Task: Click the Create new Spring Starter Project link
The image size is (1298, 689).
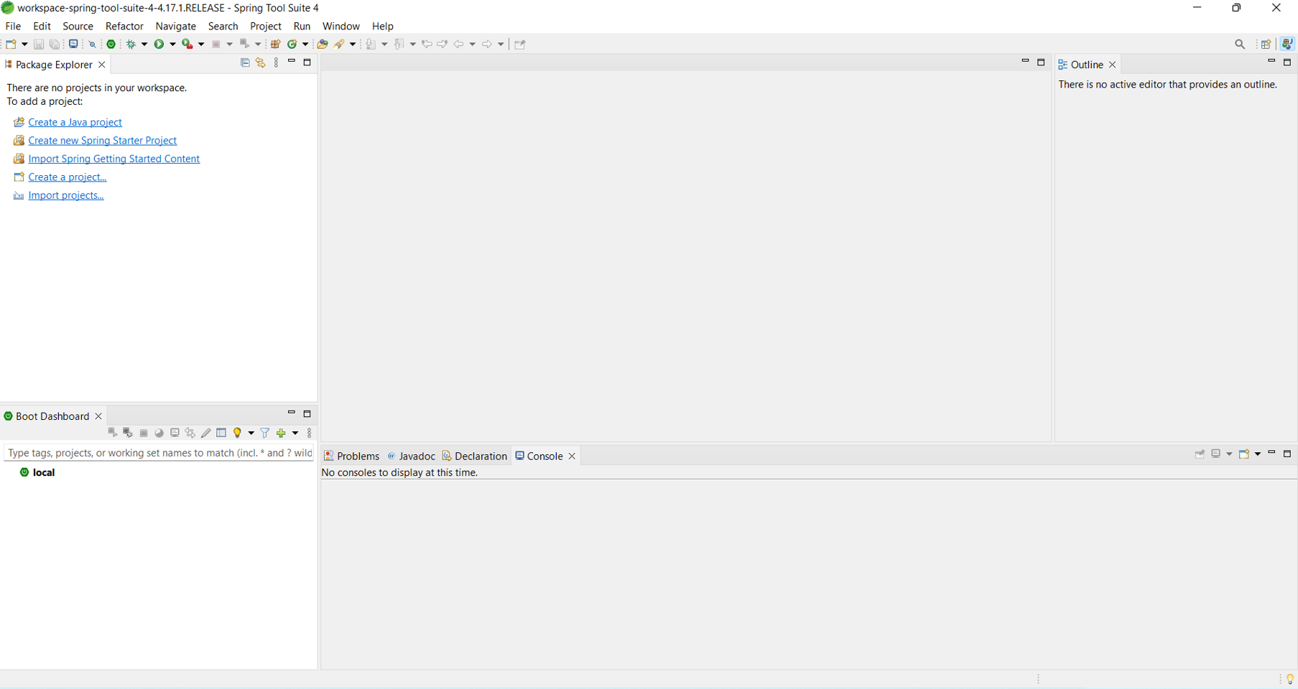Action: pyautogui.click(x=103, y=140)
